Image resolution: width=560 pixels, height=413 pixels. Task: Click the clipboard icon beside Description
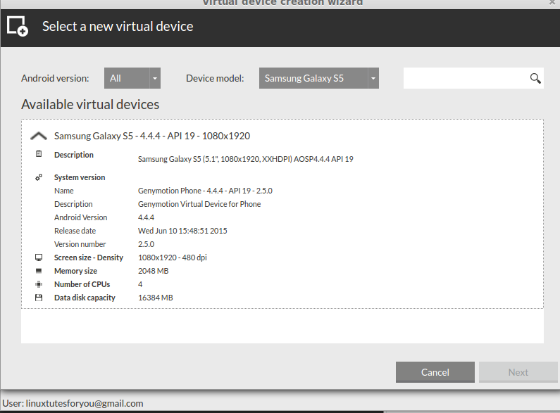point(39,153)
